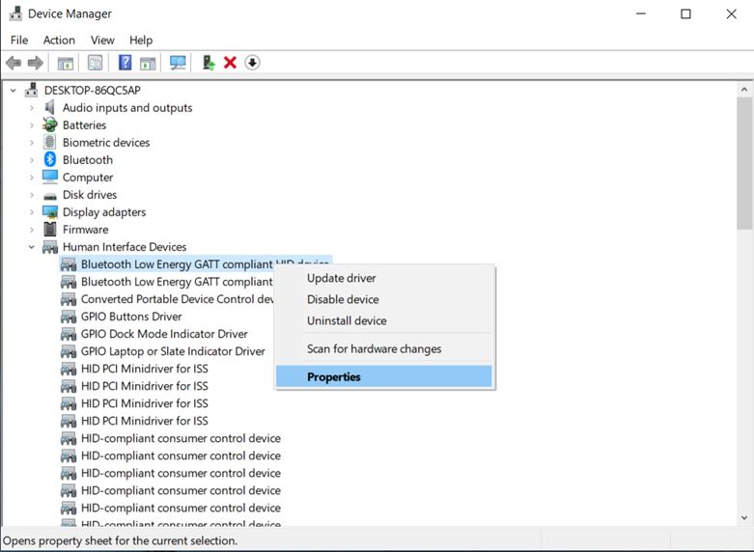Click the Disable device down-arrow icon
The width and height of the screenshot is (754, 552).
pos(252,63)
